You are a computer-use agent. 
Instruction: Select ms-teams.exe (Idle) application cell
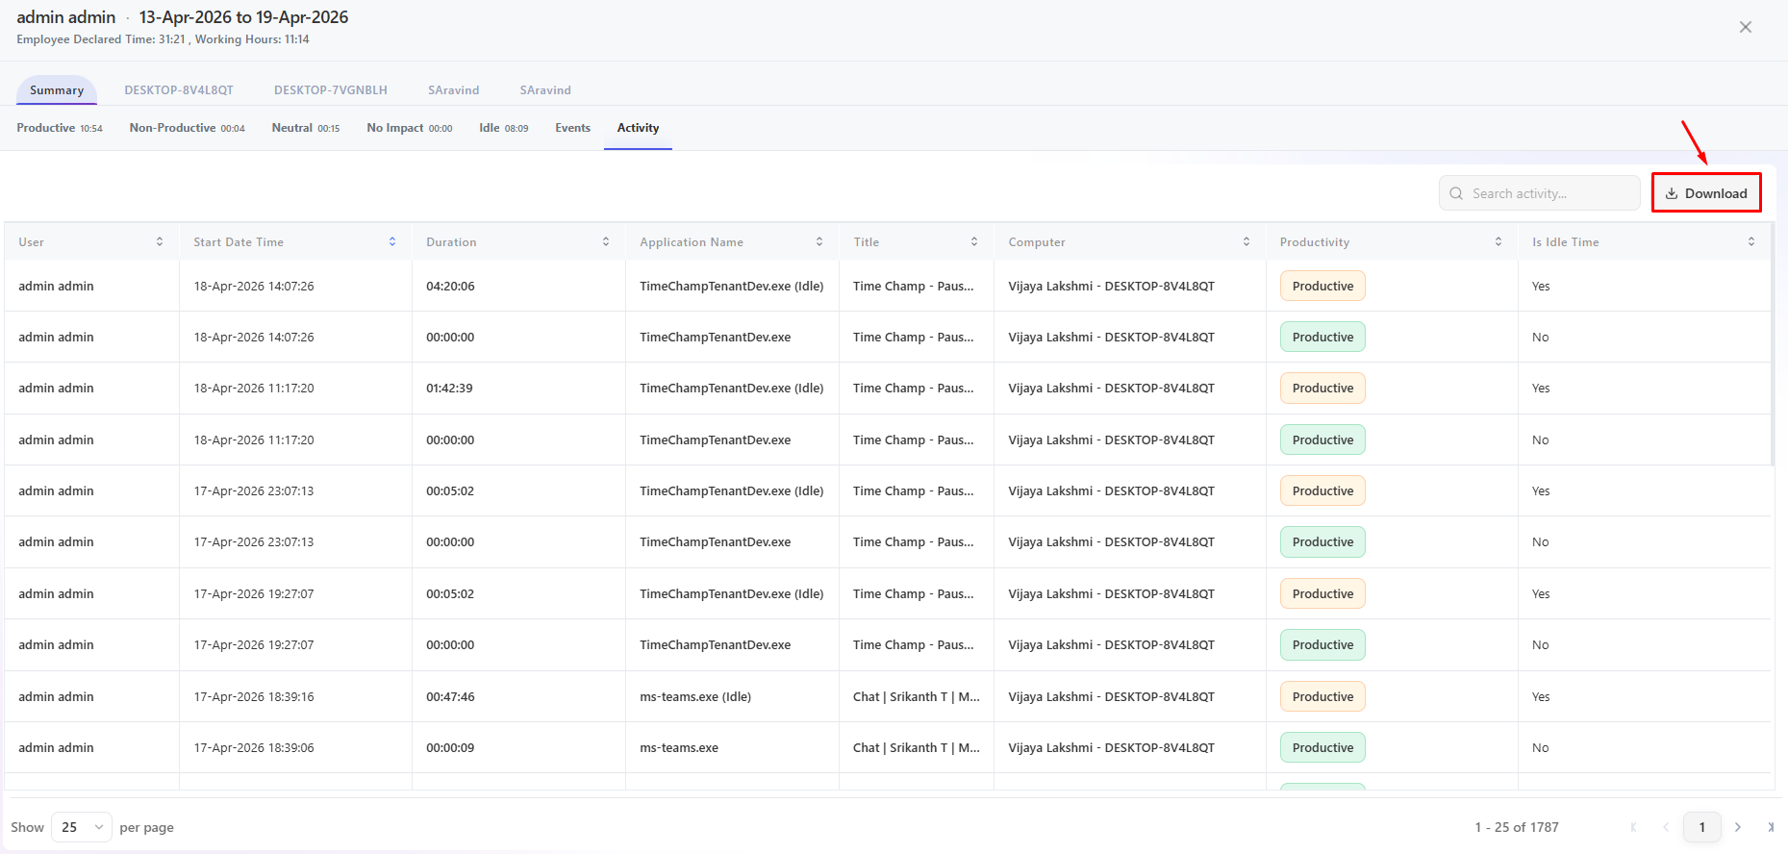pyautogui.click(x=695, y=697)
